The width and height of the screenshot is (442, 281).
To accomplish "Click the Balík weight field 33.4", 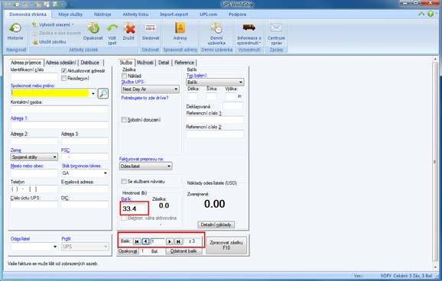I will tap(135, 209).
